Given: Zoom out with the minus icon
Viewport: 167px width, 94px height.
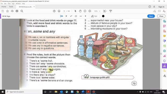Looking at the screenshot, I should (85, 11).
